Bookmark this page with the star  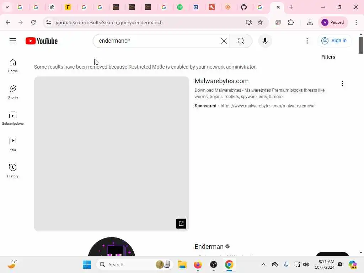pyautogui.click(x=260, y=22)
